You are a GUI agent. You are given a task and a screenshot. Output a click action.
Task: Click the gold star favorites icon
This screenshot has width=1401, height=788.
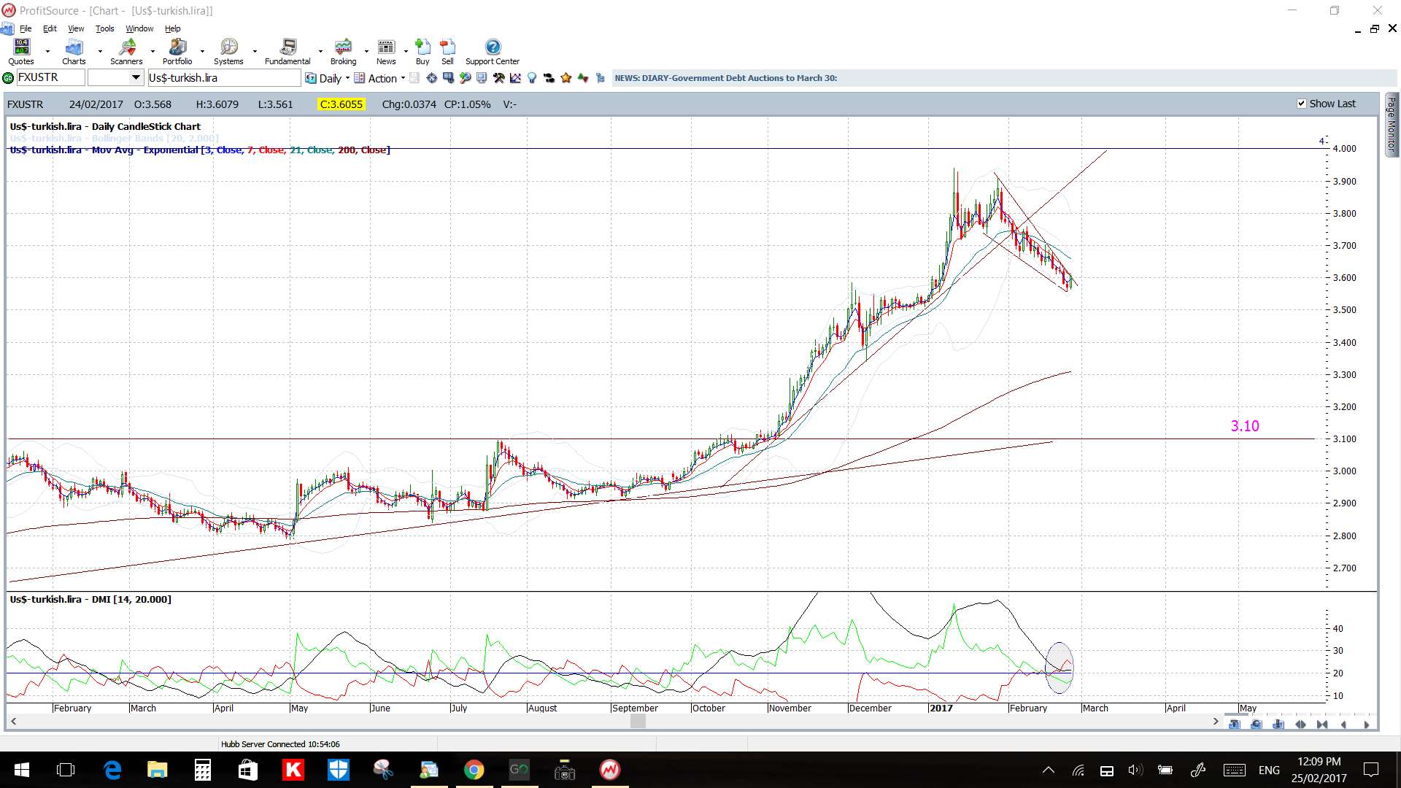click(x=566, y=78)
